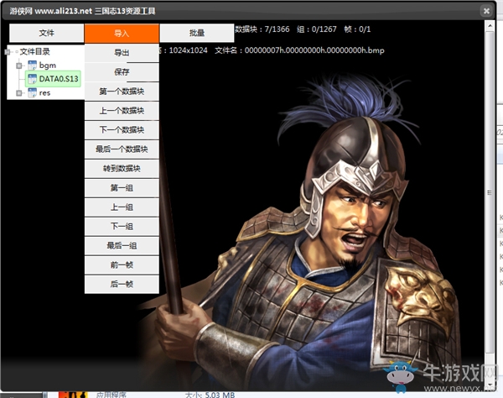Select 下一组 entry
Screen dimensions: 503x398
point(122,226)
